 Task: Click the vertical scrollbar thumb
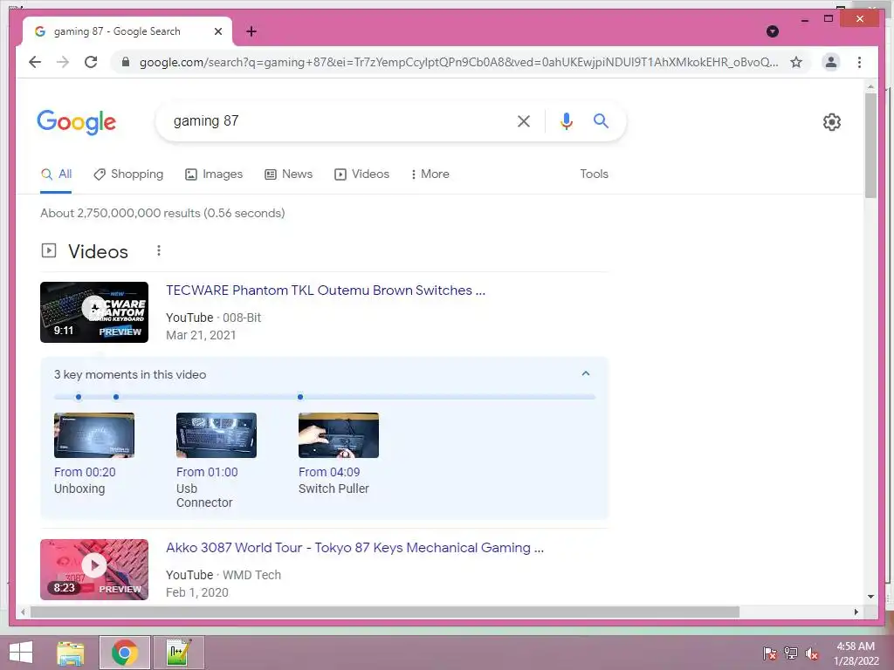(x=870, y=146)
